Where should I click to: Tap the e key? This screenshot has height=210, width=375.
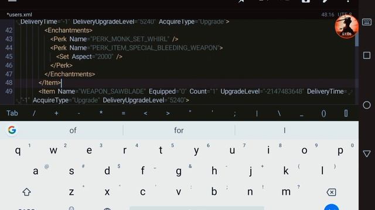[89, 150]
